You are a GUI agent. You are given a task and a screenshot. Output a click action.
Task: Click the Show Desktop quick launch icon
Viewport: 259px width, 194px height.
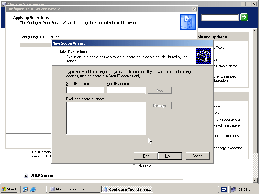coord(26,189)
